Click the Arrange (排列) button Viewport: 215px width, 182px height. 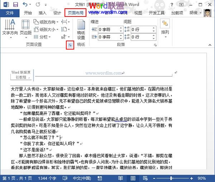click(x=165, y=28)
